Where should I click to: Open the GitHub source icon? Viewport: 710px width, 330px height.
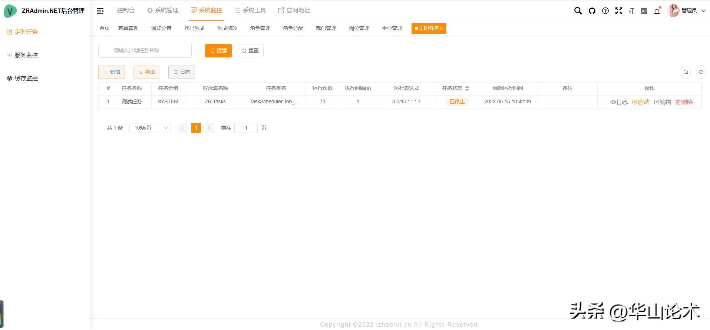[x=592, y=11]
